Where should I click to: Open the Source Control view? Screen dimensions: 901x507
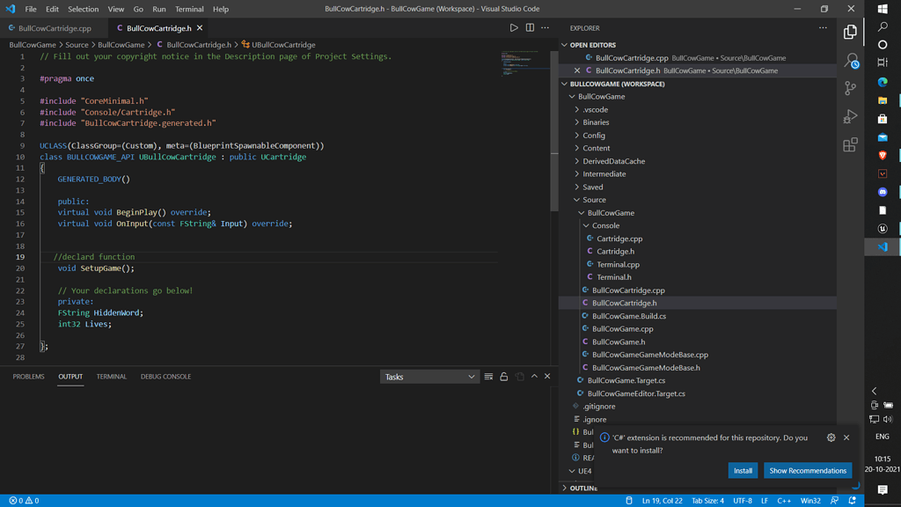(851, 88)
